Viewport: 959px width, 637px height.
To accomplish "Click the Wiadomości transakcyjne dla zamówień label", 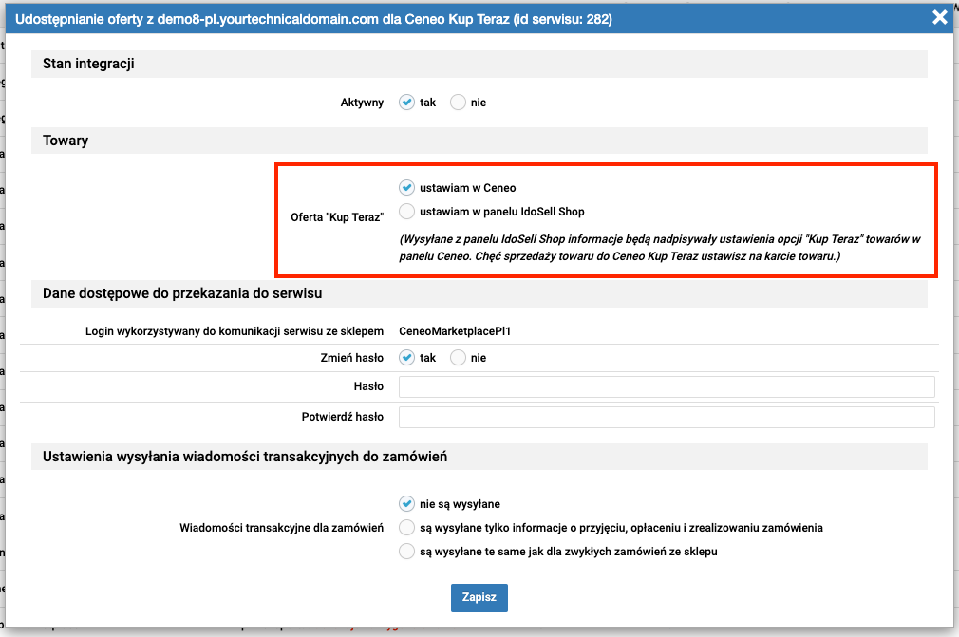I will (281, 528).
